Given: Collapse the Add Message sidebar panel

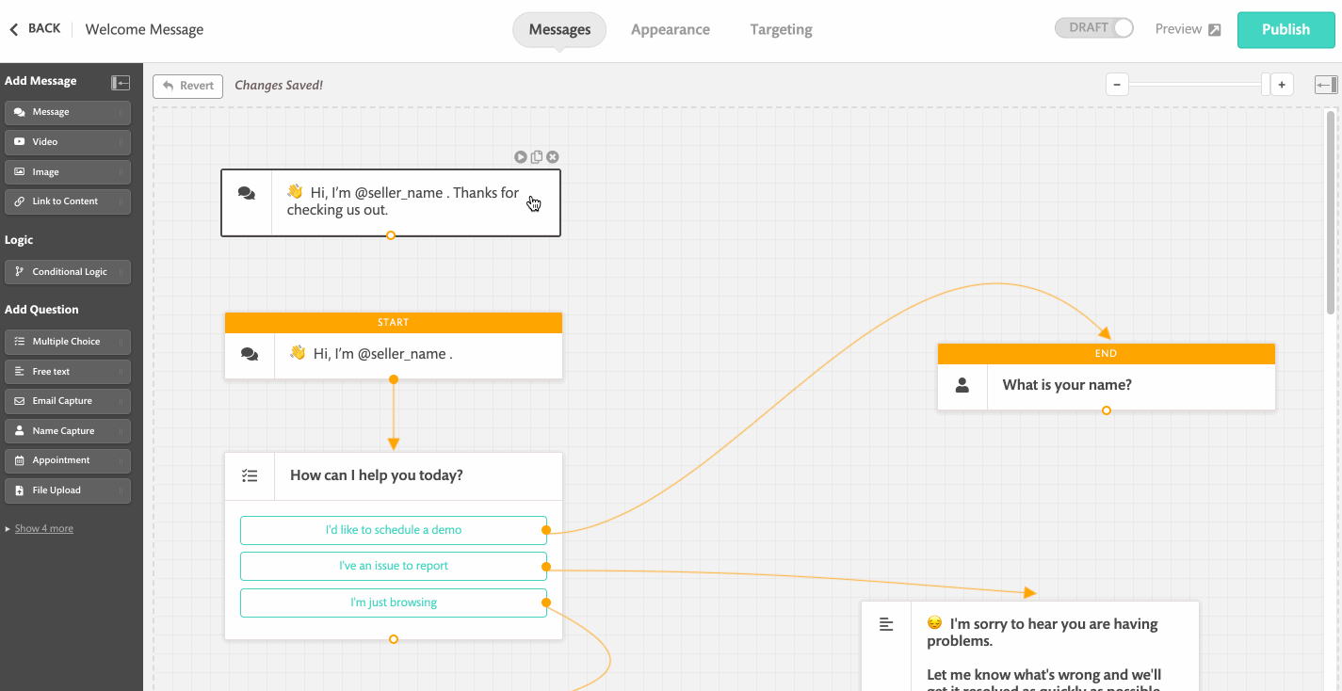Looking at the screenshot, I should (x=121, y=82).
